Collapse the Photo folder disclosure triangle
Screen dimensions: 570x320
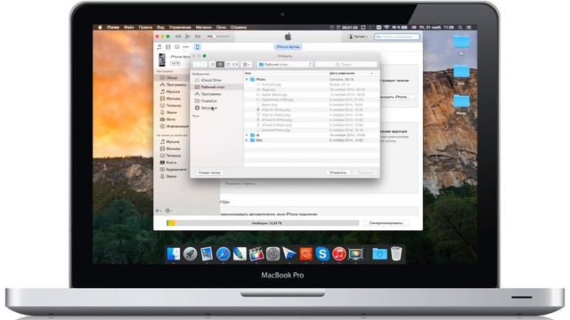(248, 79)
